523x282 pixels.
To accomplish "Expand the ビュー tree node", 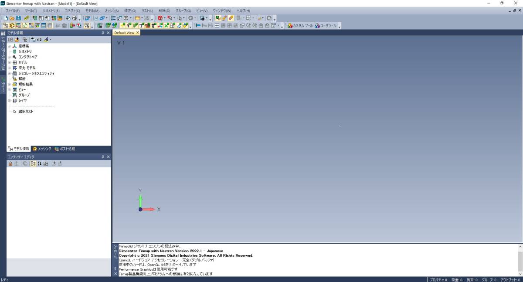I will point(9,90).
